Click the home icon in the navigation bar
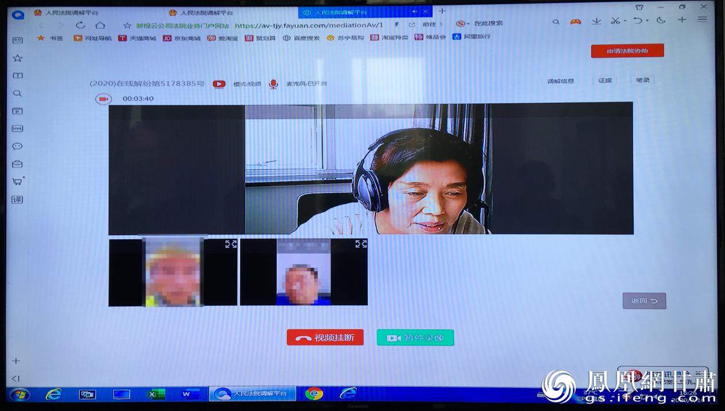The width and height of the screenshot is (725, 411). pyautogui.click(x=100, y=25)
